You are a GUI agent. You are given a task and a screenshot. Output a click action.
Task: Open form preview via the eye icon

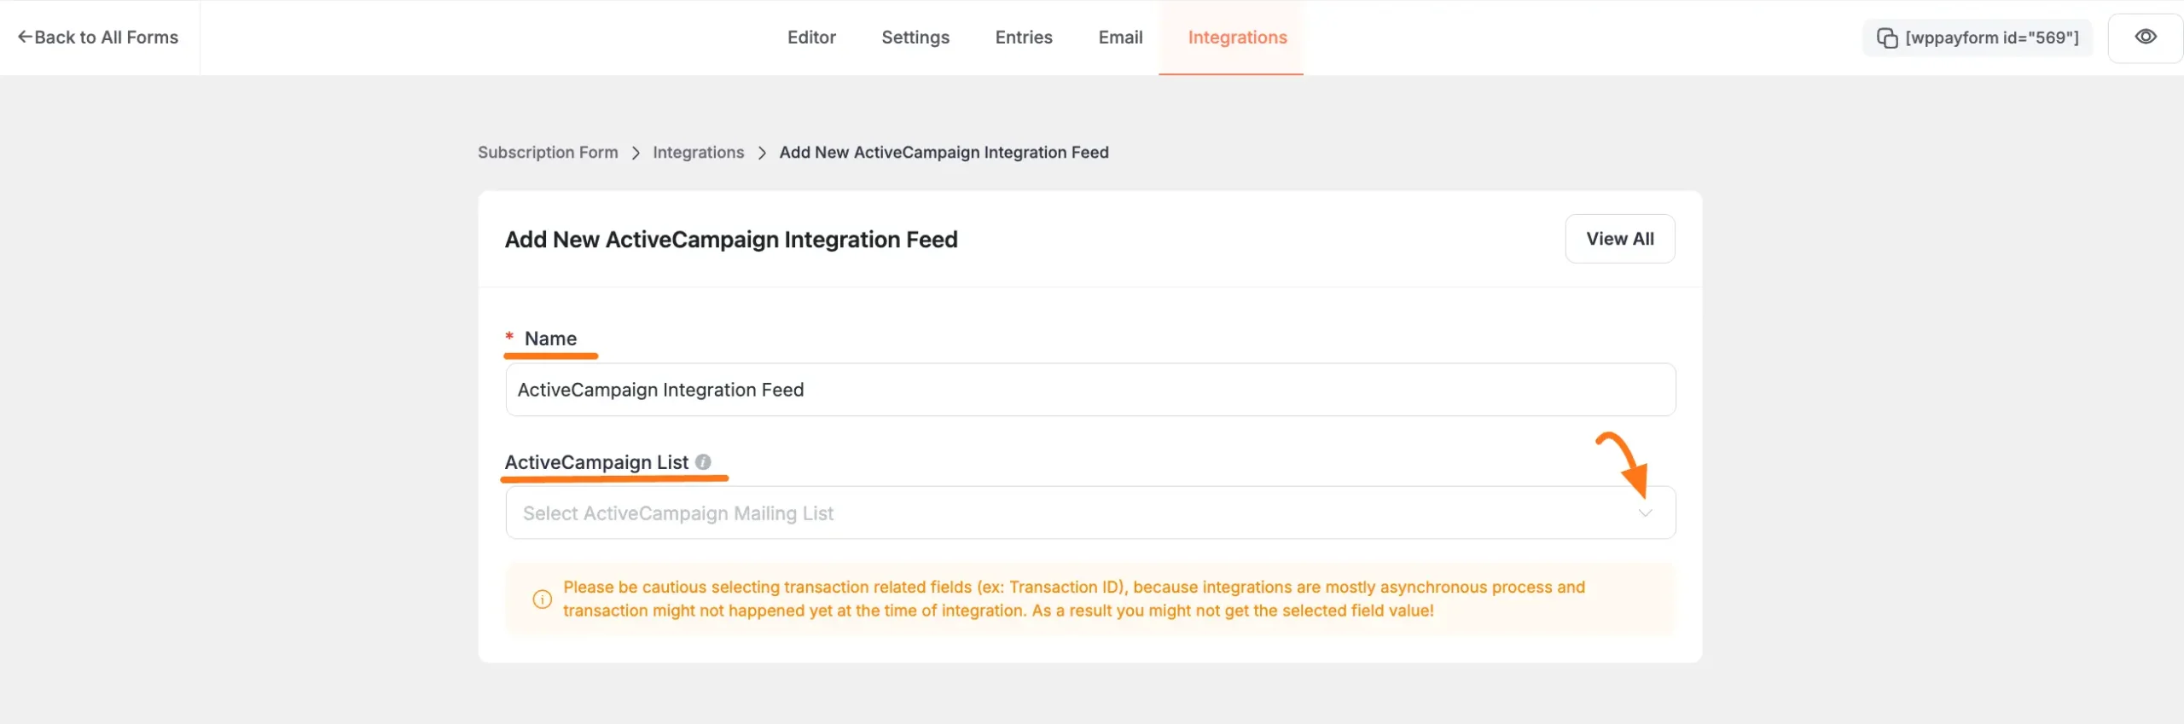click(x=2145, y=37)
